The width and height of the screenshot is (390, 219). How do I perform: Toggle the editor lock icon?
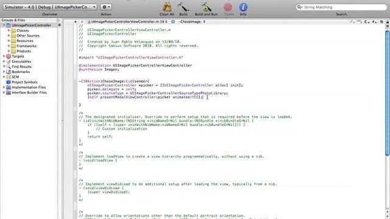[388, 22]
